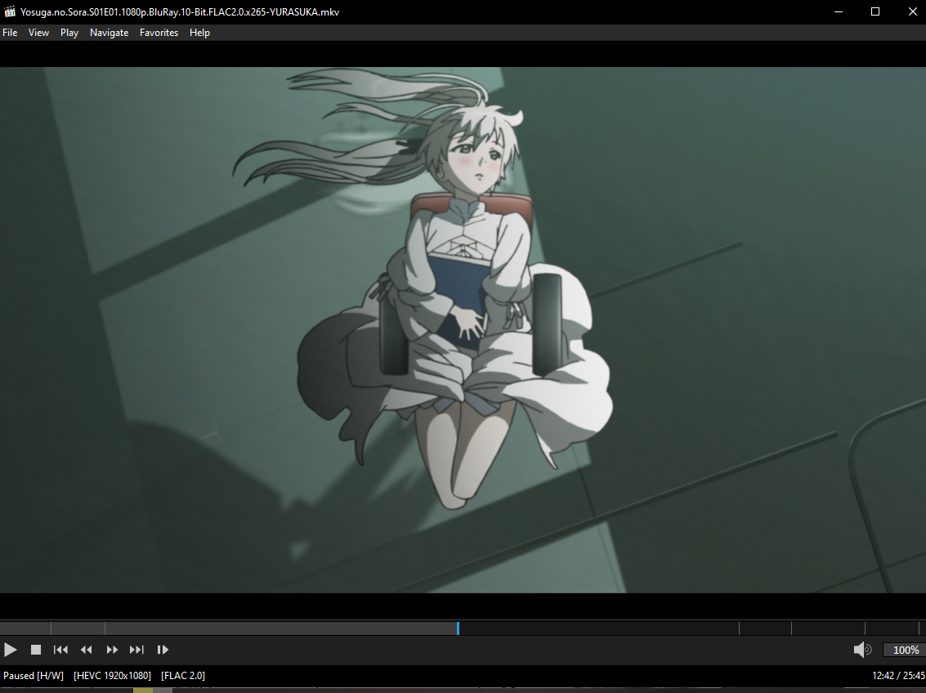926x693 pixels.
Task: Click on the paused video frame
Action: click(463, 329)
